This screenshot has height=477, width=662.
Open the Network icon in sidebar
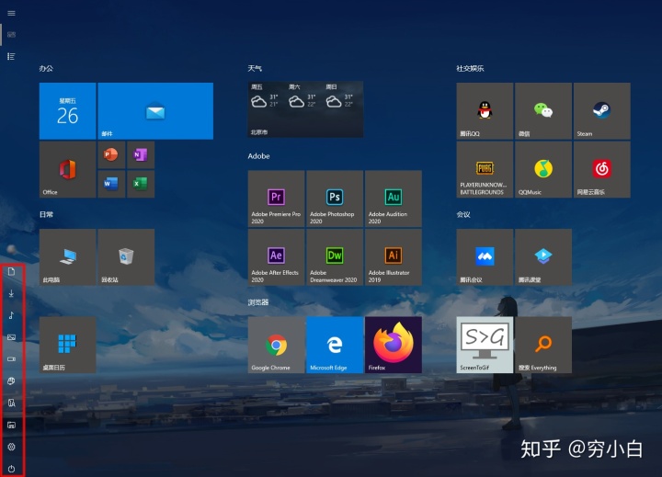coord(11,380)
